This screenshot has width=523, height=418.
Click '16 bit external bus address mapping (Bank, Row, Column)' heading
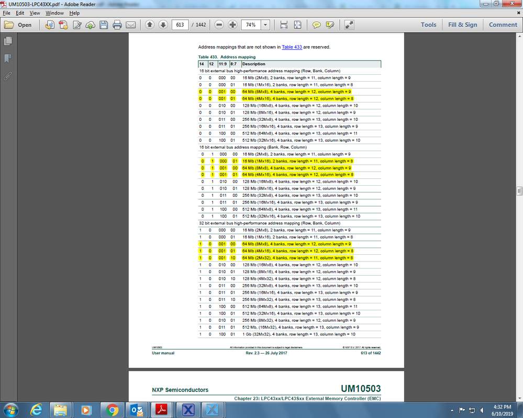[253, 148]
